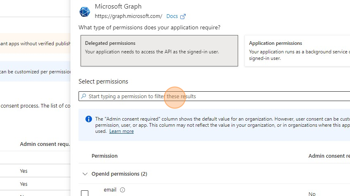Click the Microsoft Graph logo icon
The height and width of the screenshot is (196, 350).
pos(85,12)
